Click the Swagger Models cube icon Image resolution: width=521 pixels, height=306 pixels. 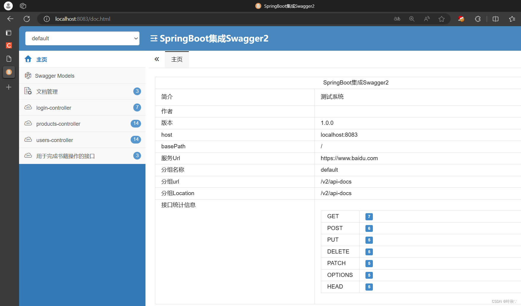click(x=28, y=76)
